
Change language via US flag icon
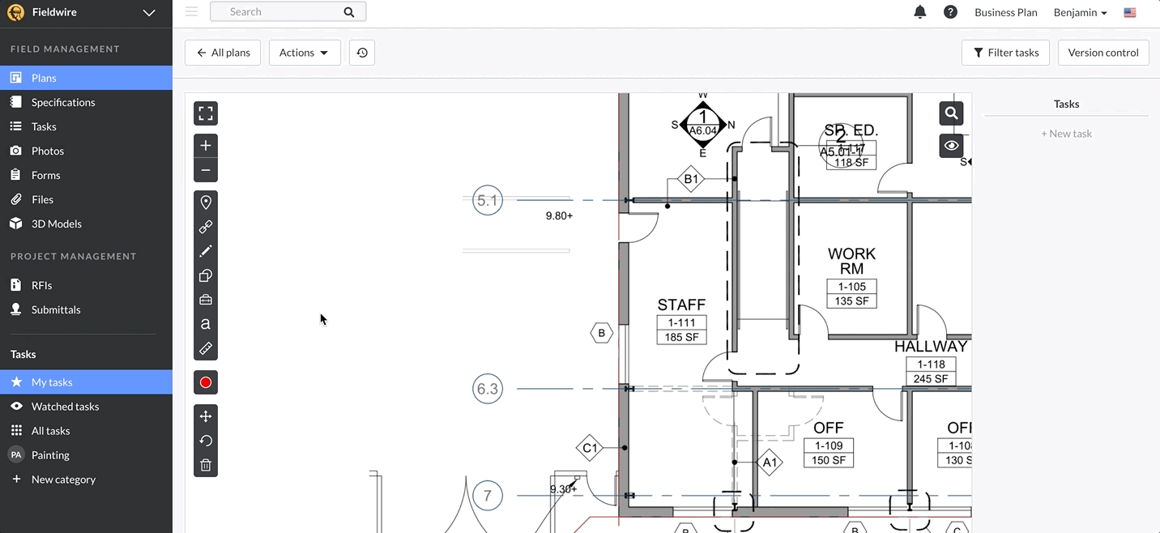[1130, 12]
